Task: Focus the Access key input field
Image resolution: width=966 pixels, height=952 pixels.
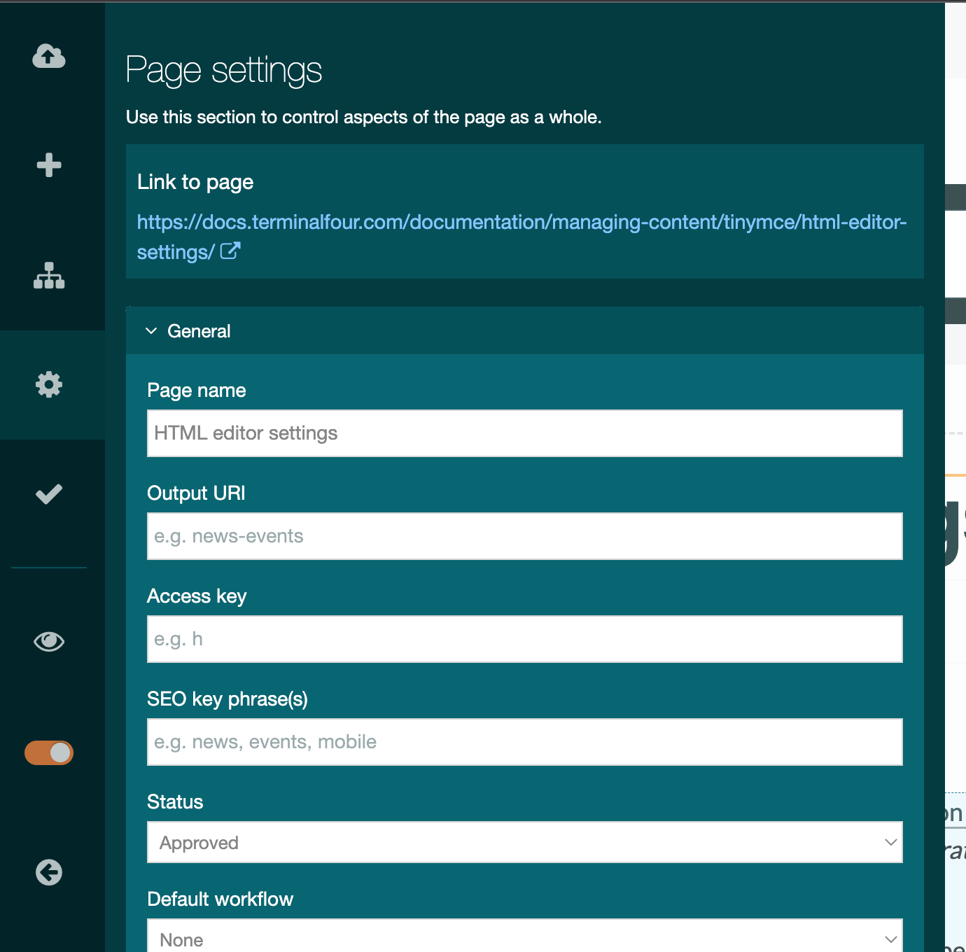Action: [x=524, y=639]
